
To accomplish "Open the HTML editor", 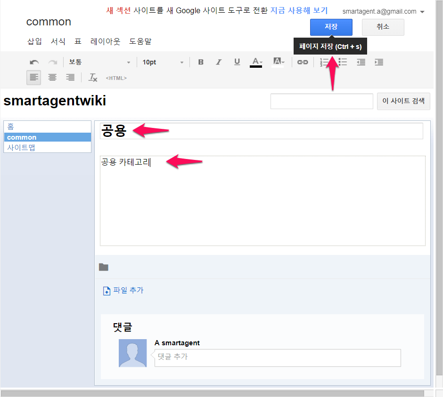I will tap(116, 78).
